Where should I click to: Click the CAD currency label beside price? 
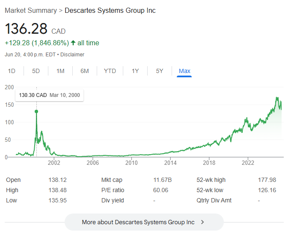pyautogui.click(x=58, y=31)
